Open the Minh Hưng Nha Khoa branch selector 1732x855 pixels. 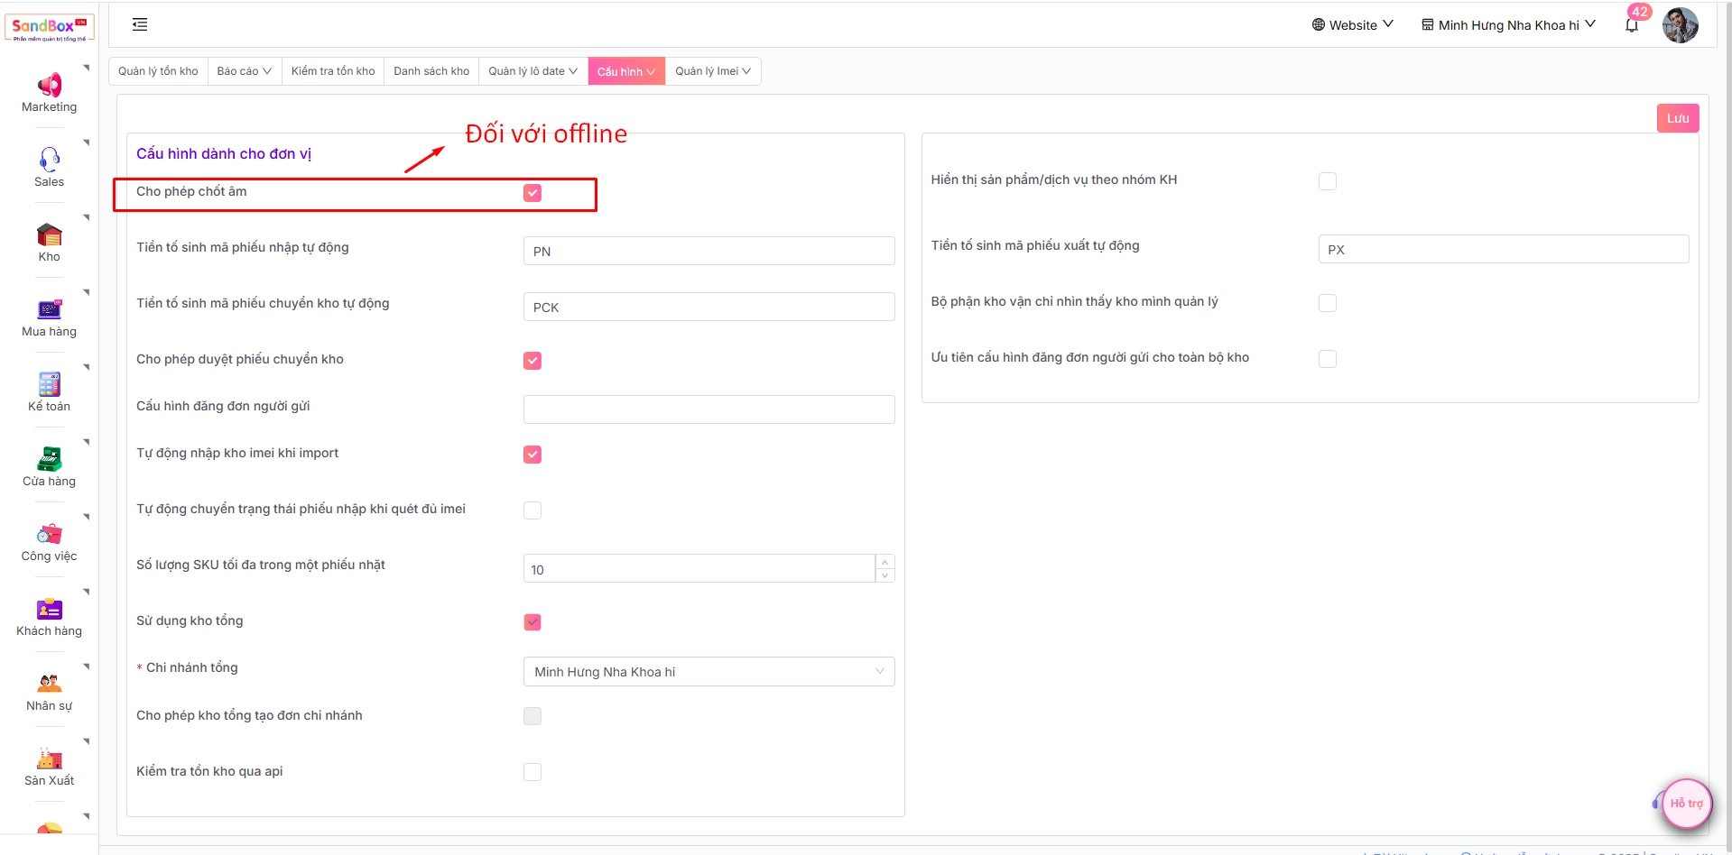1507,25
